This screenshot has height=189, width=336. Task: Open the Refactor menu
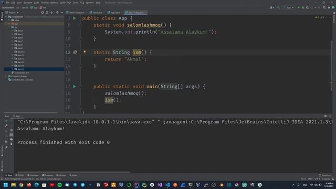[54, 3]
